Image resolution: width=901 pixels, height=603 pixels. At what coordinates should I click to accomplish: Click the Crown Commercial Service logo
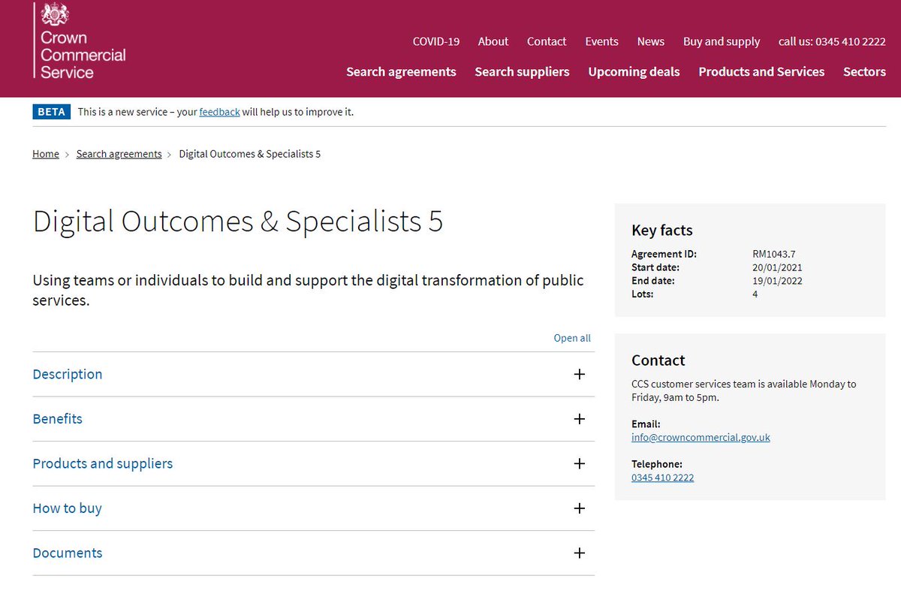80,41
